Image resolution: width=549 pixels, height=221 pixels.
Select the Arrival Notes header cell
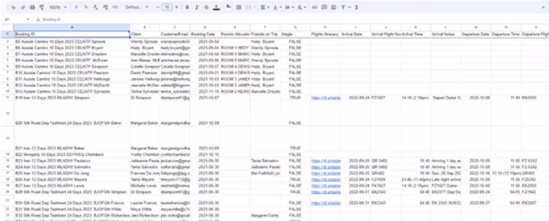(446, 34)
